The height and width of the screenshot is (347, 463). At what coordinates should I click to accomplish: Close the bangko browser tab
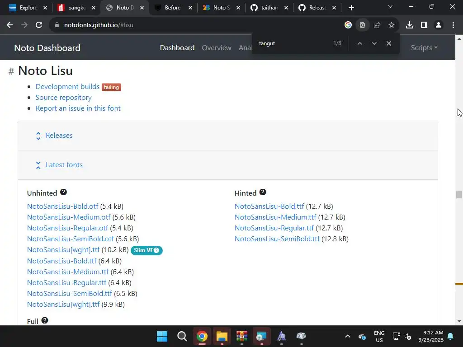coord(94,8)
